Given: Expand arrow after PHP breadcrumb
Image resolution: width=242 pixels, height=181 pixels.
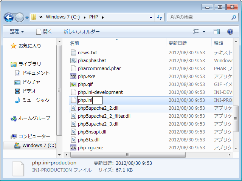Looking at the screenshot, I should click(x=102, y=17).
